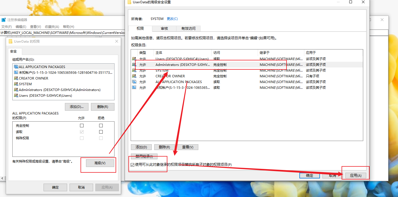
Task: Sort by 访问 column header
Action: tap(235, 53)
